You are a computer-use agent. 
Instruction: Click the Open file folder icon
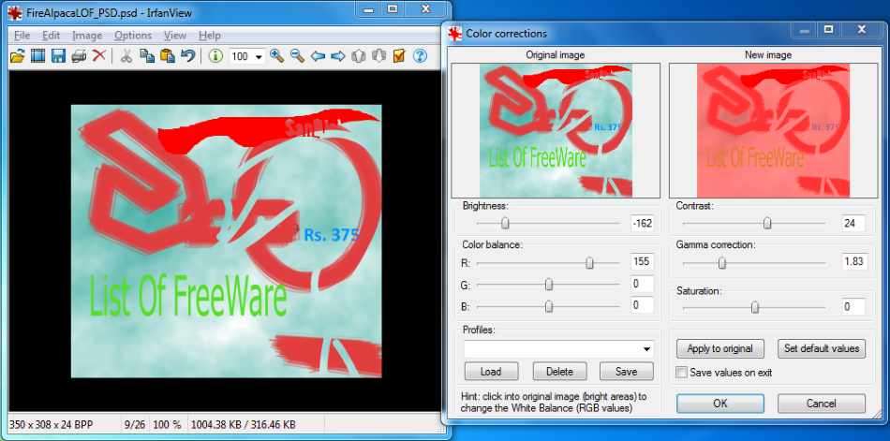[x=18, y=55]
